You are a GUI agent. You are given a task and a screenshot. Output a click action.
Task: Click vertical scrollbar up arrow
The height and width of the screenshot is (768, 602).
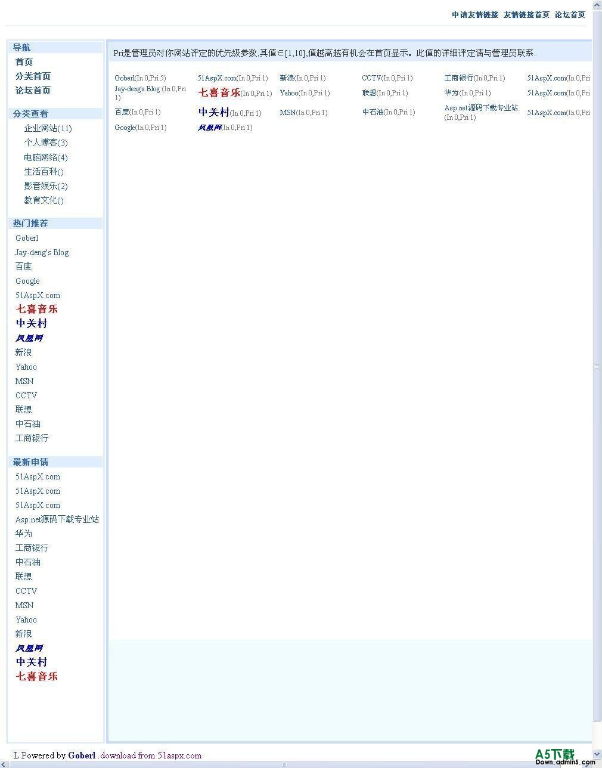pyautogui.click(x=597, y=5)
